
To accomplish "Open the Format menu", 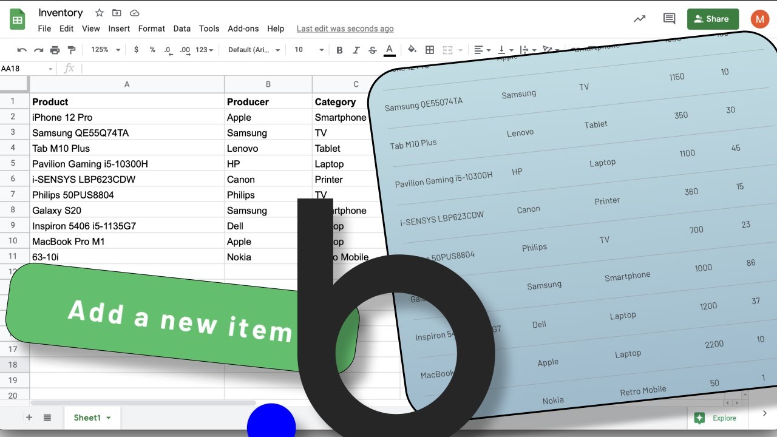I will coord(151,29).
